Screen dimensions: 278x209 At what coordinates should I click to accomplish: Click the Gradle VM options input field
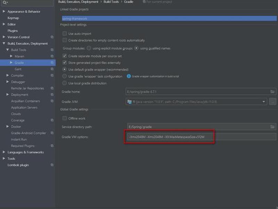click(202, 137)
